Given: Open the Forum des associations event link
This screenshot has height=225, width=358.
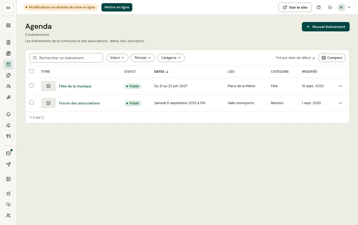Looking at the screenshot, I should point(79,103).
